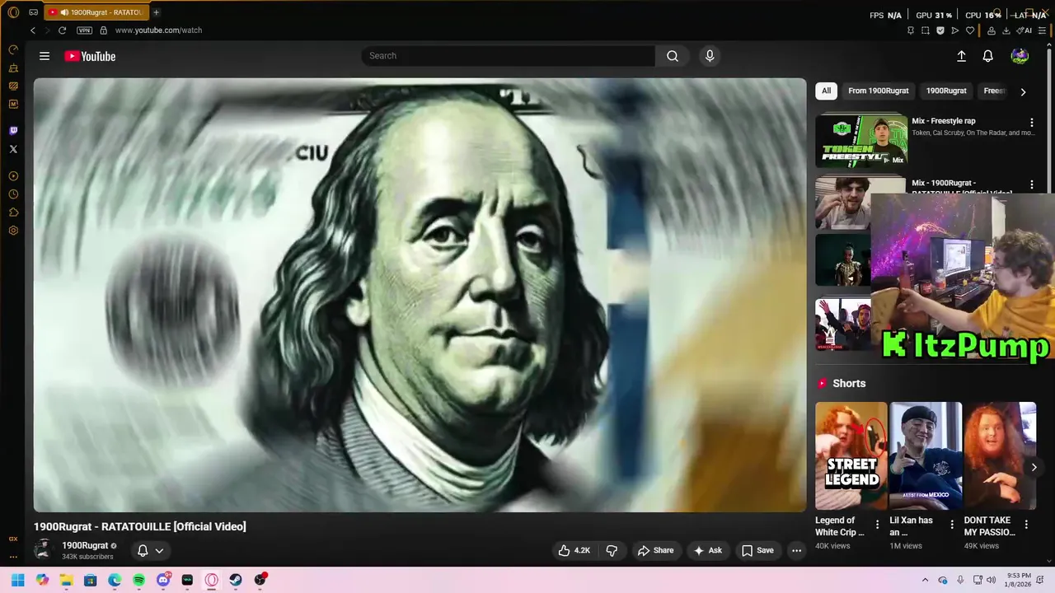Open the Opera GX main menu logo
1055x593 pixels.
click(13, 12)
